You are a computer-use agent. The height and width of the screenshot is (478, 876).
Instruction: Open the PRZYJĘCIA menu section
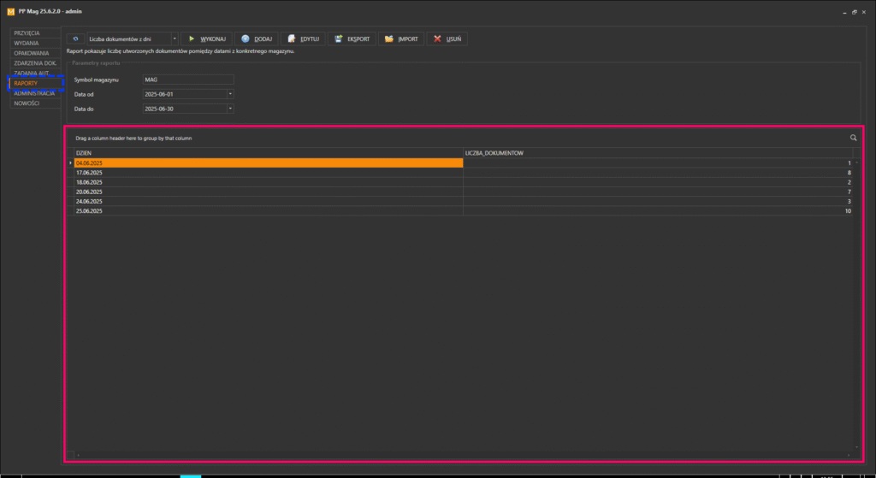coord(35,33)
